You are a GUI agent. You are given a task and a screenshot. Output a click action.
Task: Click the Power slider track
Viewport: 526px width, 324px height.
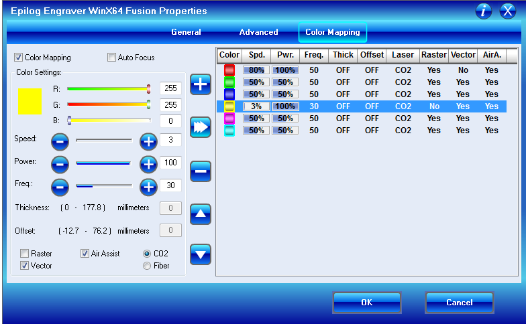coord(104,163)
